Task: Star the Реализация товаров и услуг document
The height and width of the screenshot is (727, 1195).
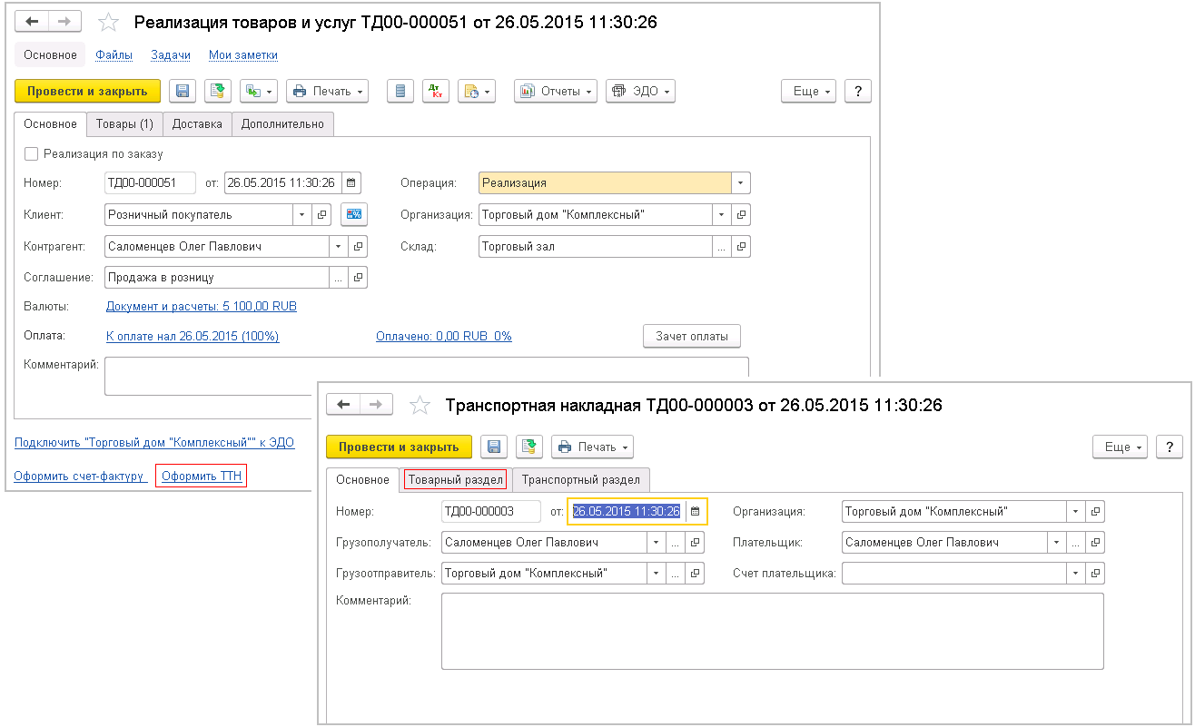Action: 108,23
